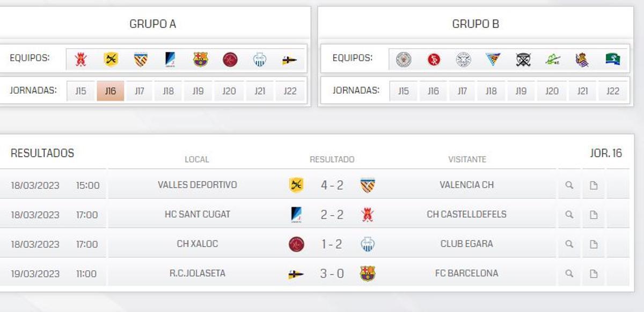Switch to jornada J17 in Grupo A
The height and width of the screenshot is (312, 644).
(x=140, y=90)
